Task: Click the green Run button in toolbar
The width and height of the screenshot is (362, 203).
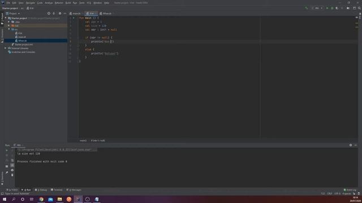Action: 327,8
